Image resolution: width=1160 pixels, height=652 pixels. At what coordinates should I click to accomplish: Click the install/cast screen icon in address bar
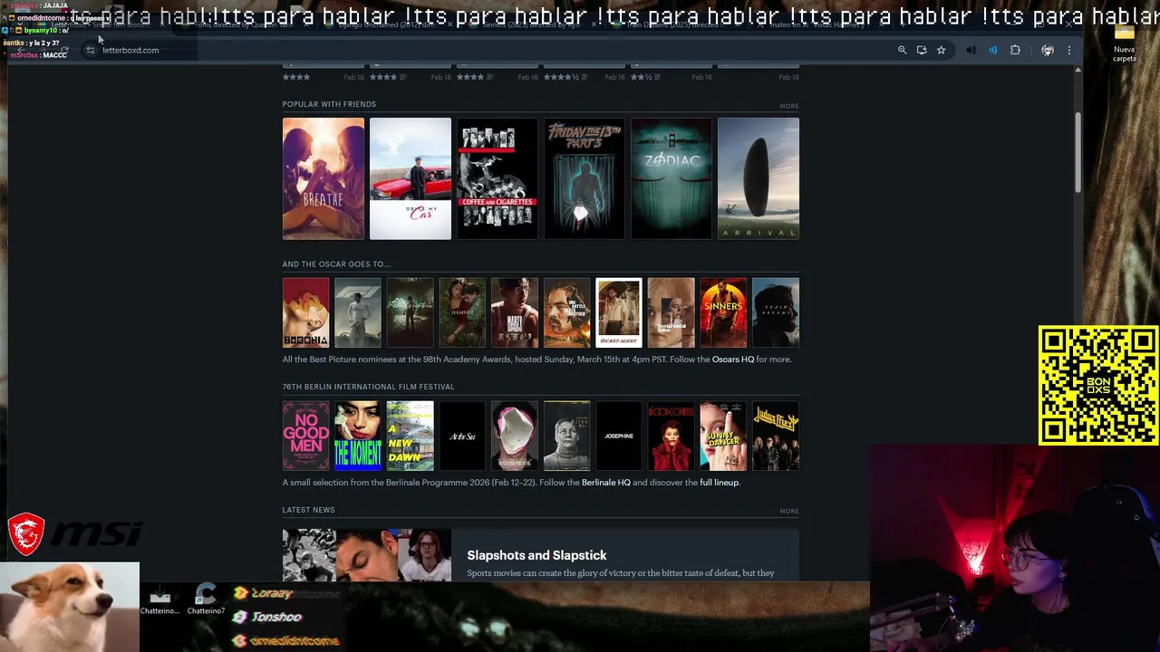922,51
